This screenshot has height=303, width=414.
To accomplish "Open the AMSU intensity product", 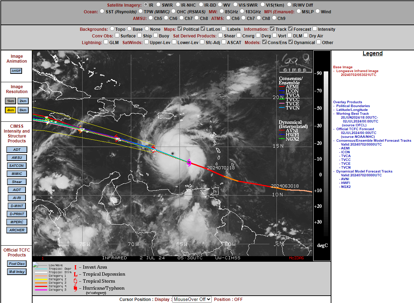I will 17,157.
